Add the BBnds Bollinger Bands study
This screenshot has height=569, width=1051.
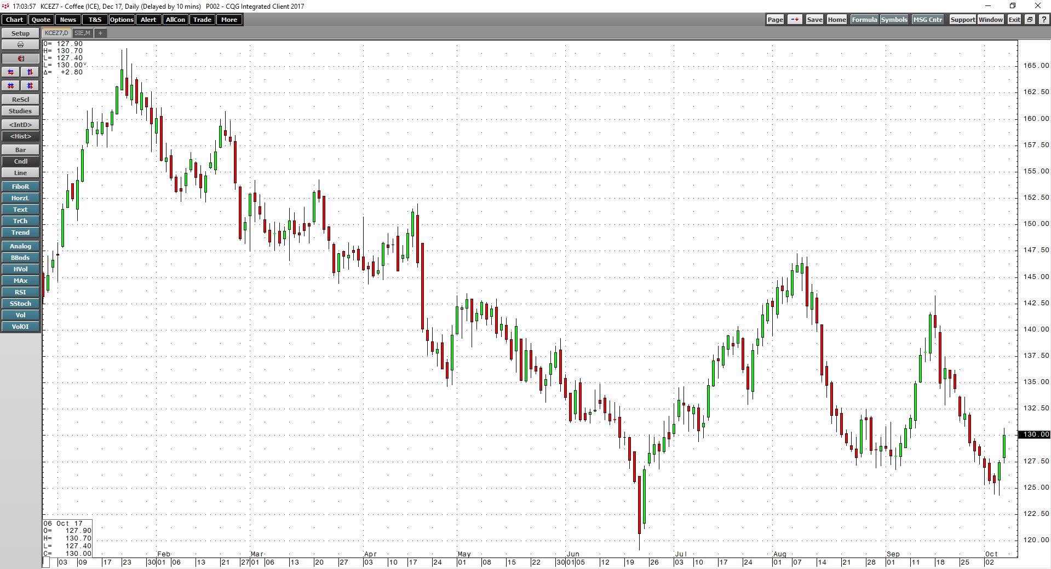click(x=20, y=258)
